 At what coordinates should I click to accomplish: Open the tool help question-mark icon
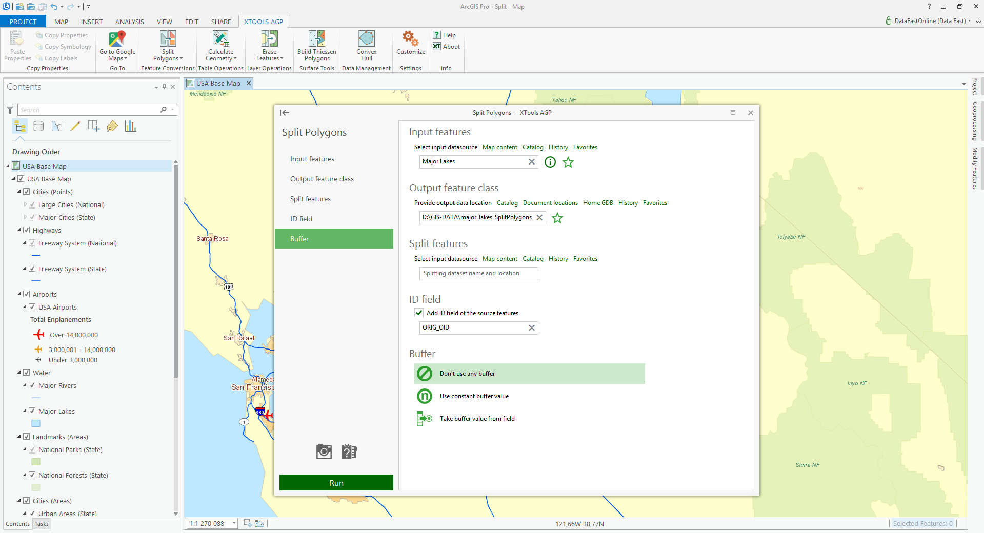tap(349, 452)
